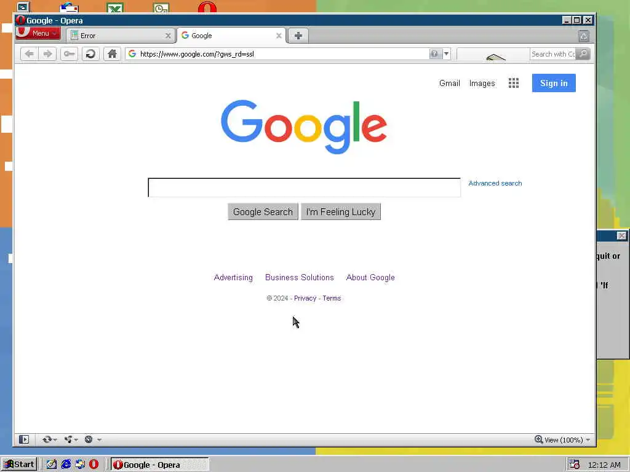
Task: Open the Advanced search link
Action: pos(495,183)
